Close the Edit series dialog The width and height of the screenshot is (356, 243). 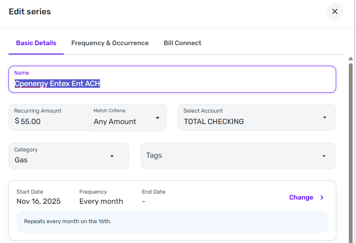tap(334, 11)
